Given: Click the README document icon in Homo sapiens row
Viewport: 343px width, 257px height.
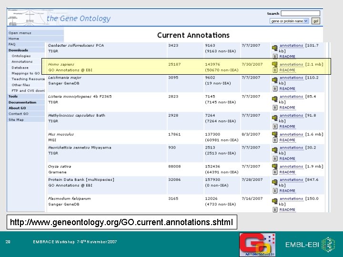Looking at the screenshot, I should pyautogui.click(x=275, y=70).
